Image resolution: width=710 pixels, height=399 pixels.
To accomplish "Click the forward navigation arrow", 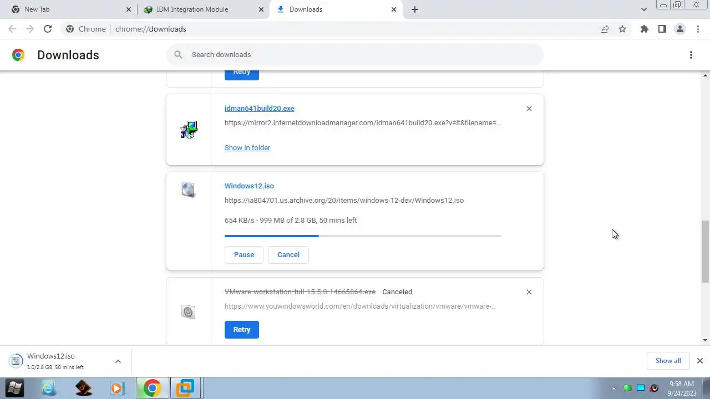I will pyautogui.click(x=30, y=29).
